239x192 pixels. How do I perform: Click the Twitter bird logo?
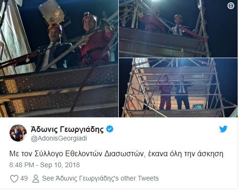pos(223,129)
